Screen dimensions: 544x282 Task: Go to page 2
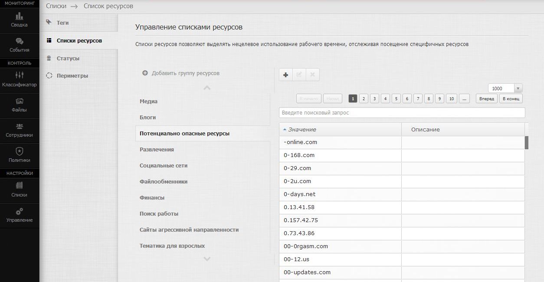364,98
